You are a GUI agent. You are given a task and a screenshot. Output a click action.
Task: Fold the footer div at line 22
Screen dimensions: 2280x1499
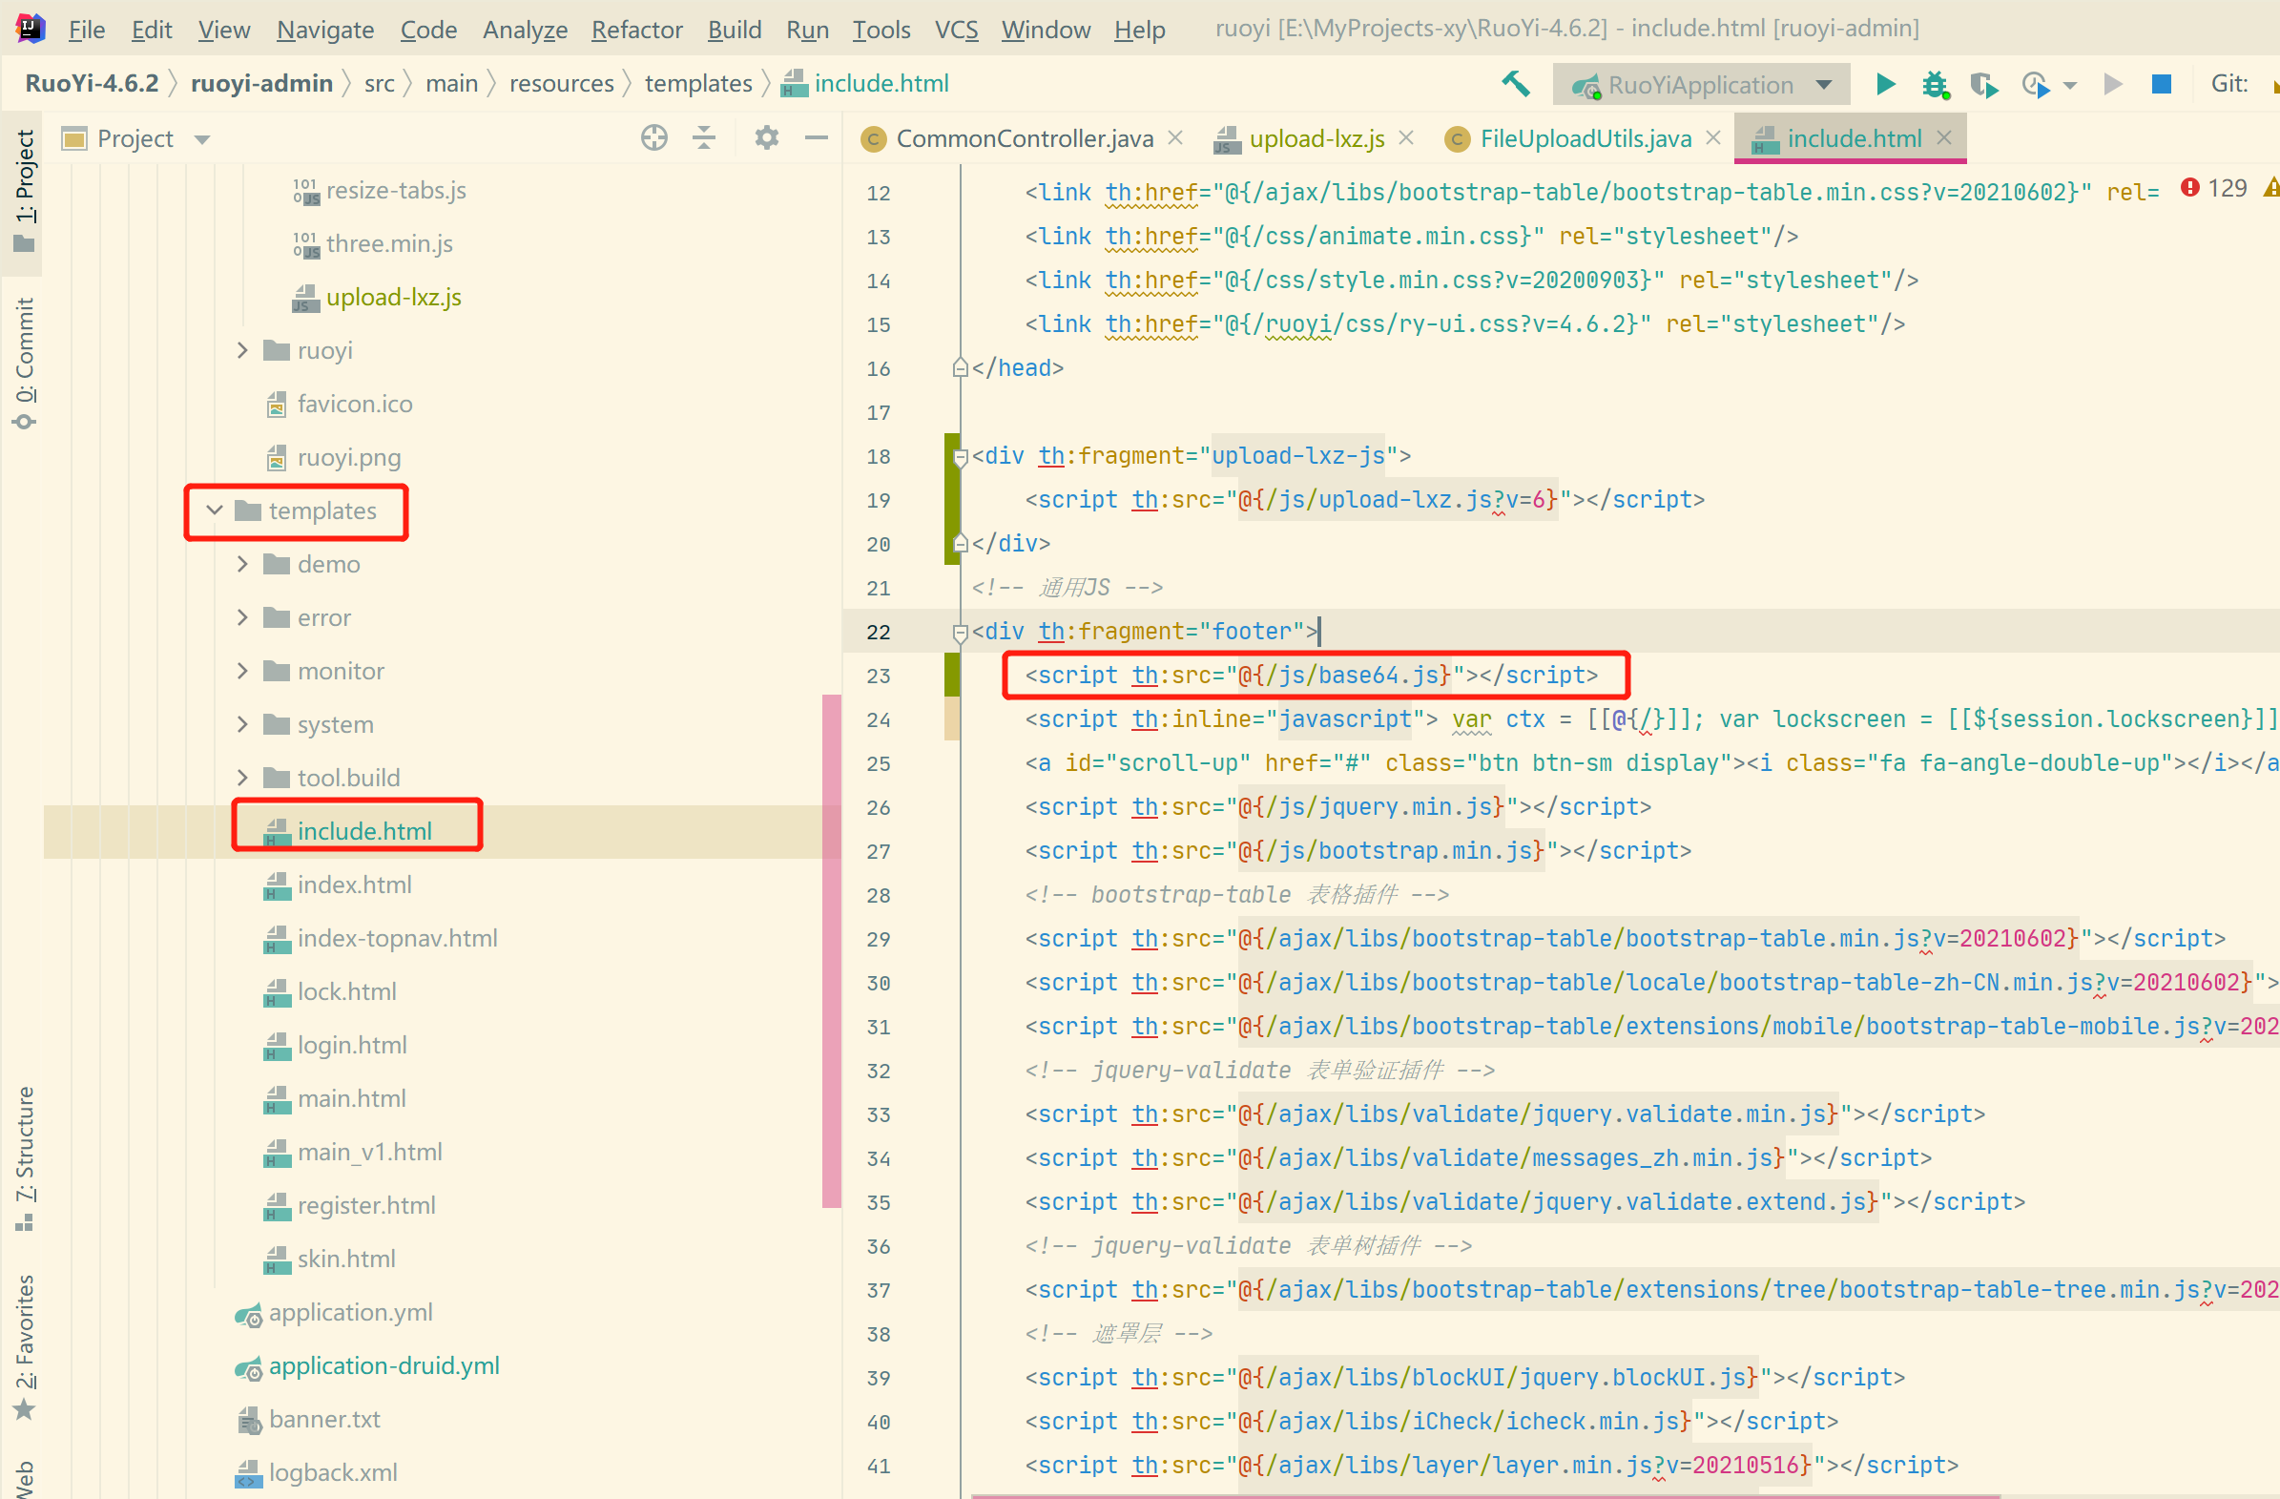pyautogui.click(x=960, y=633)
